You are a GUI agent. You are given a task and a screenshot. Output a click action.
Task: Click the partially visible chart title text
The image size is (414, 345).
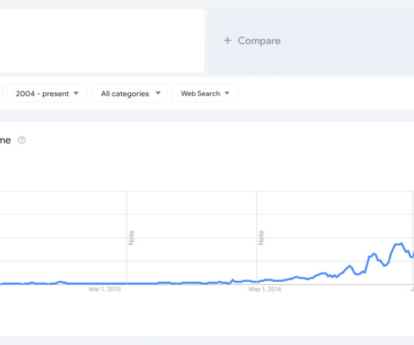coord(5,140)
